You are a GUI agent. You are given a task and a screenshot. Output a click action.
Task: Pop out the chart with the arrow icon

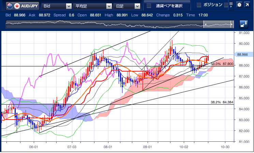[247, 5]
